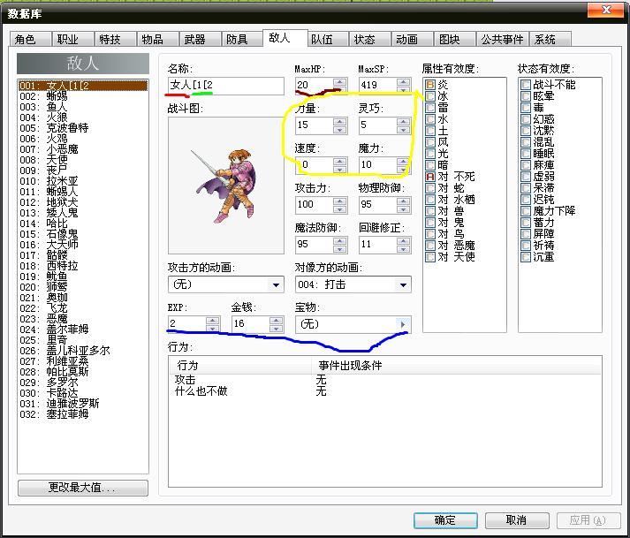
Task: Click the MaxHP spinner arrows
Action: point(340,85)
